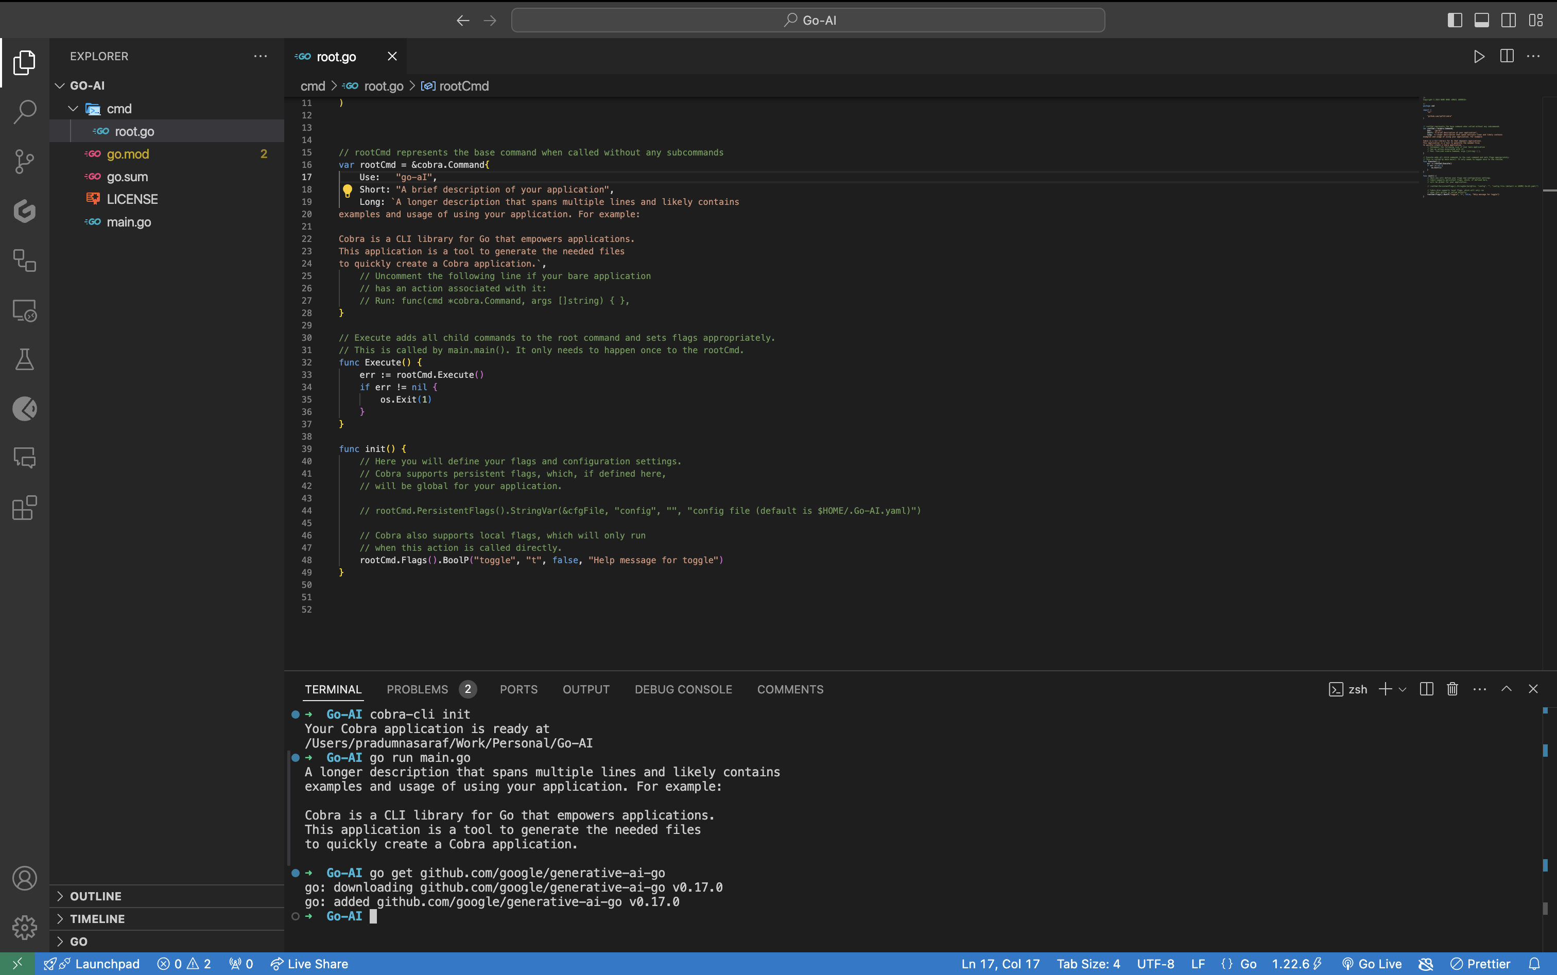Kill terminal with the trash icon
The width and height of the screenshot is (1557, 975).
(1452, 689)
